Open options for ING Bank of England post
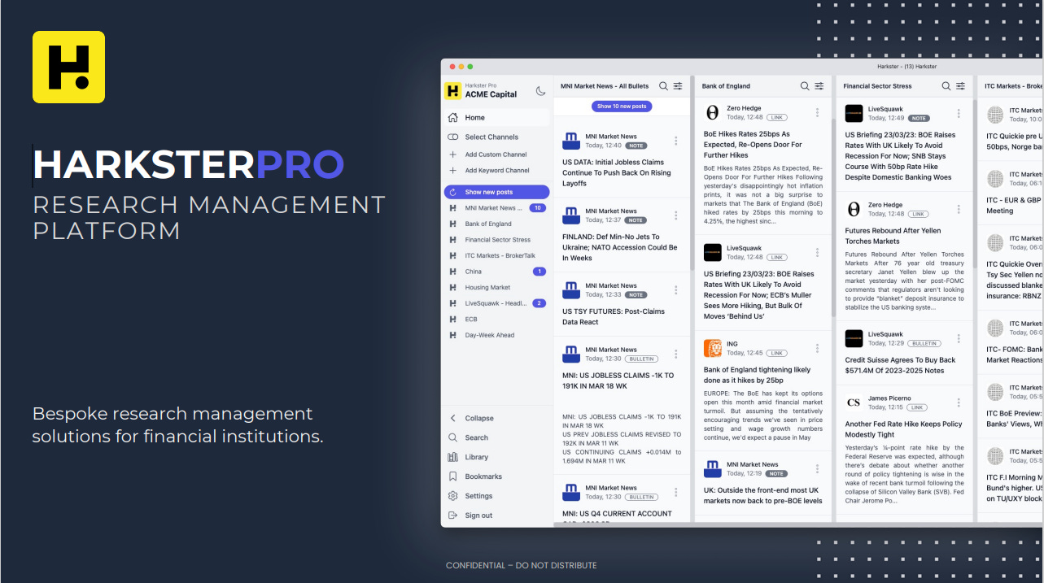Viewport: 1044px width, 583px height. click(818, 349)
